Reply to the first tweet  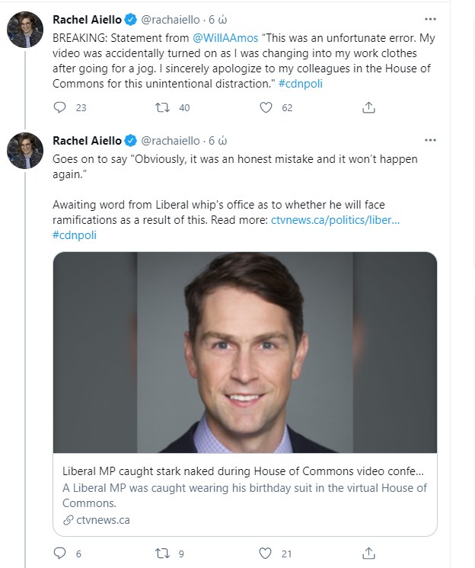pyautogui.click(x=60, y=108)
